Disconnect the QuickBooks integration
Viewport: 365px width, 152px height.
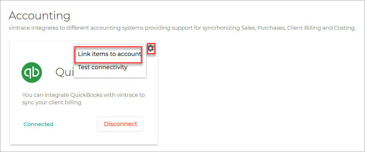coord(120,124)
